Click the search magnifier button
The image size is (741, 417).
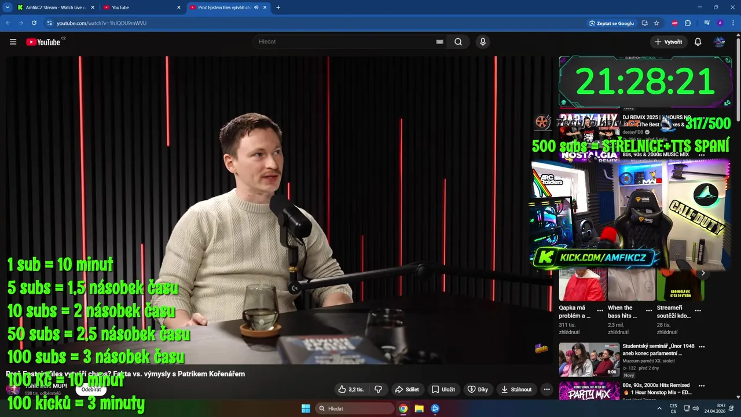[458, 42]
